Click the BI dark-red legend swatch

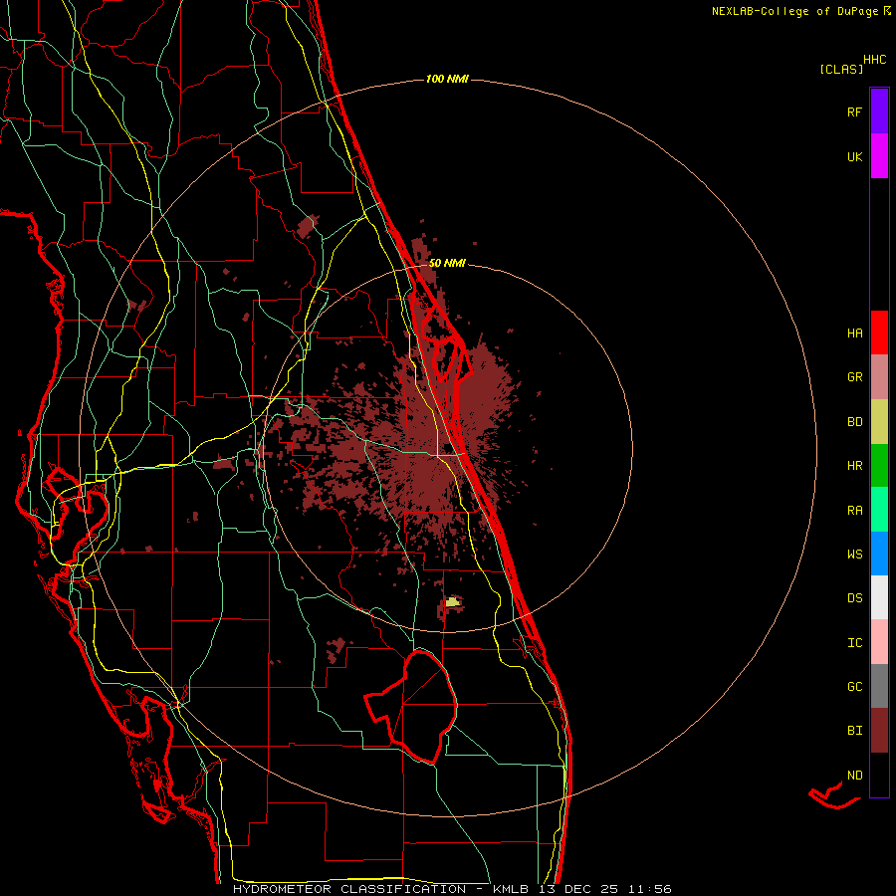879,731
